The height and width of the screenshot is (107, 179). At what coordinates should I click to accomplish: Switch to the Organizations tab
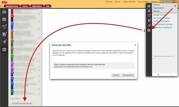37,6
